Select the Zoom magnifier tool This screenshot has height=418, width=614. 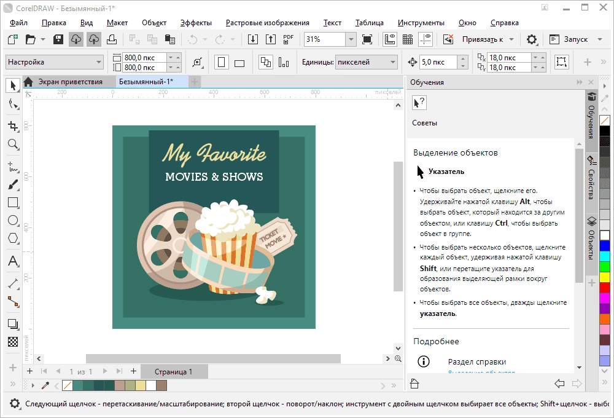(x=13, y=144)
